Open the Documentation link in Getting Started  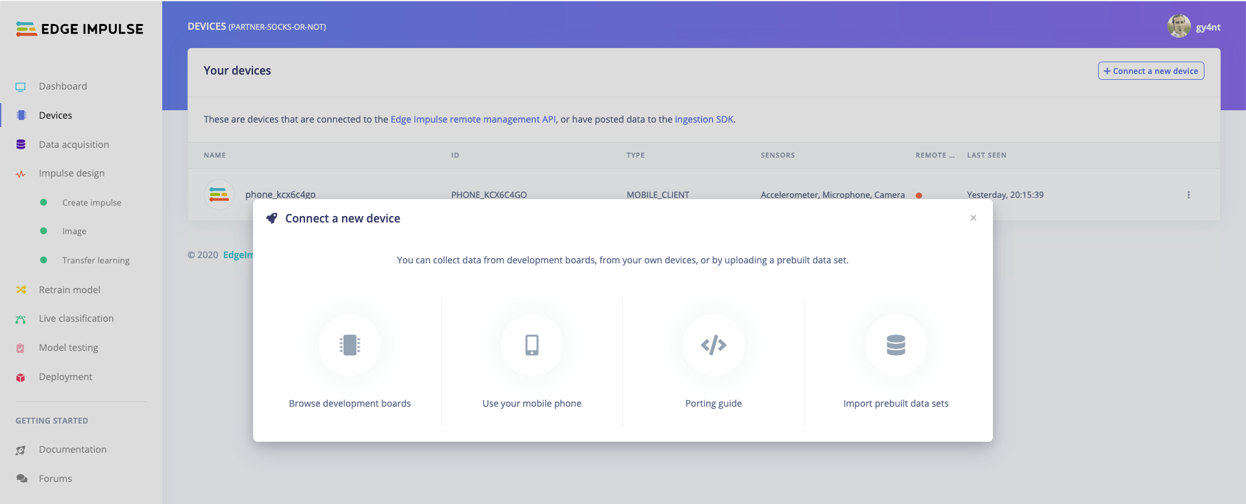(73, 450)
